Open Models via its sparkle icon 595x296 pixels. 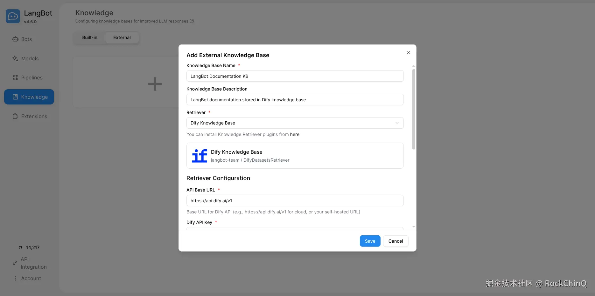(15, 58)
